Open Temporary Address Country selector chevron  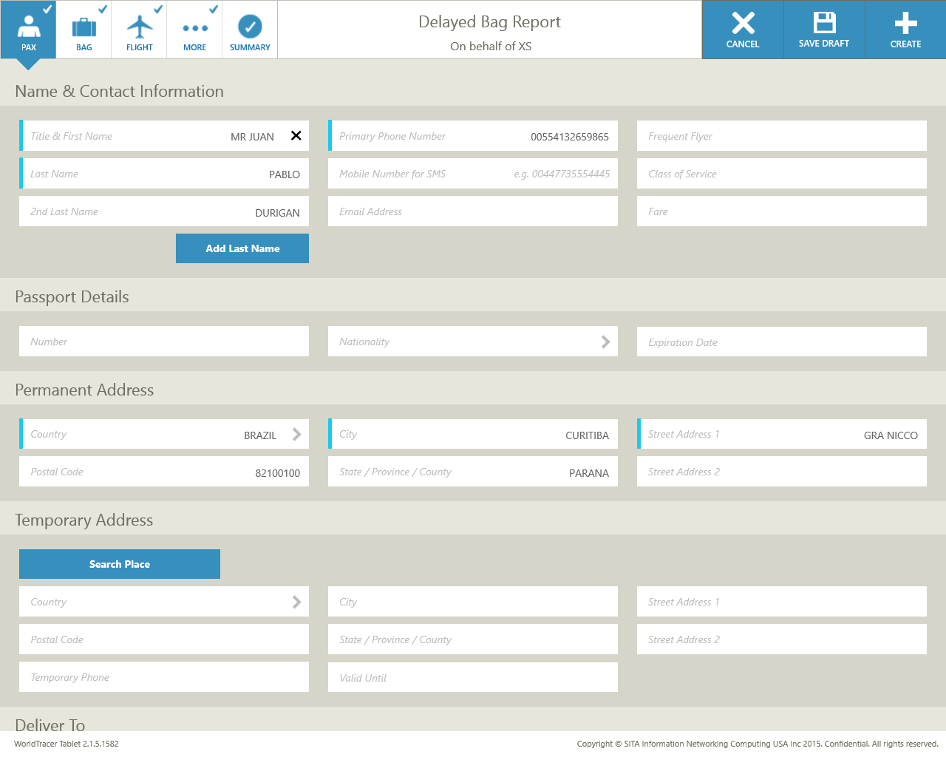tap(296, 602)
